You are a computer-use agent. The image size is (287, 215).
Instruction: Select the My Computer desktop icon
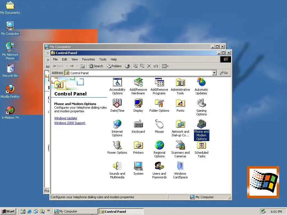10,28
